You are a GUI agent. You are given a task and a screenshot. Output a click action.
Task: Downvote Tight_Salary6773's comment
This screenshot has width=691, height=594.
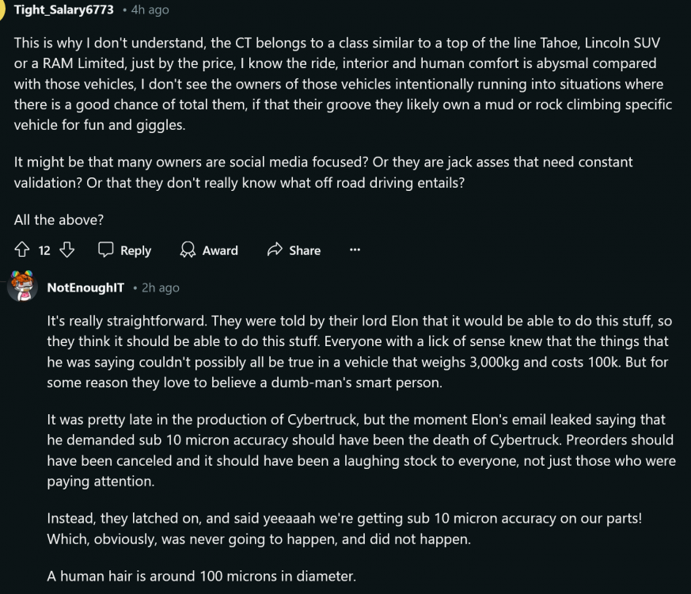click(x=66, y=250)
